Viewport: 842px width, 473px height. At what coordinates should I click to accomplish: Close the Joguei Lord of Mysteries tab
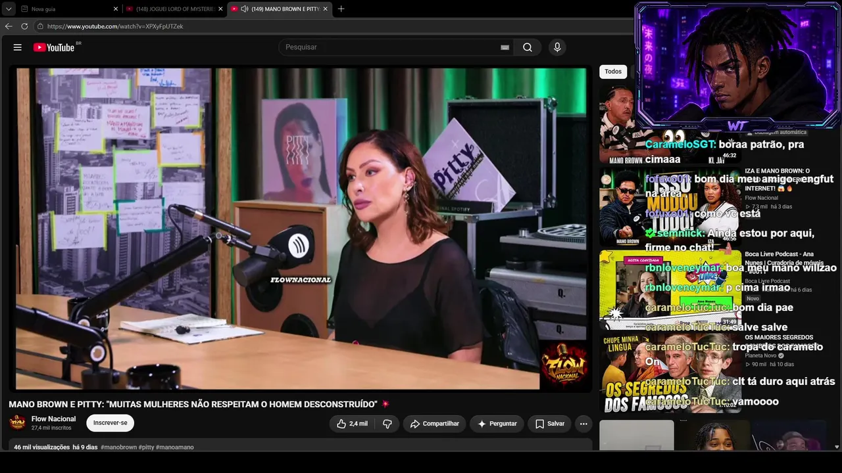point(220,9)
